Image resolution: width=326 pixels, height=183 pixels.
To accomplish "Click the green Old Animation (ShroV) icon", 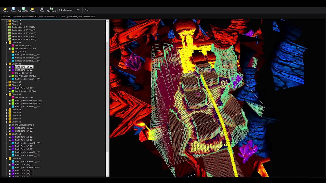I will tap(13, 49).
